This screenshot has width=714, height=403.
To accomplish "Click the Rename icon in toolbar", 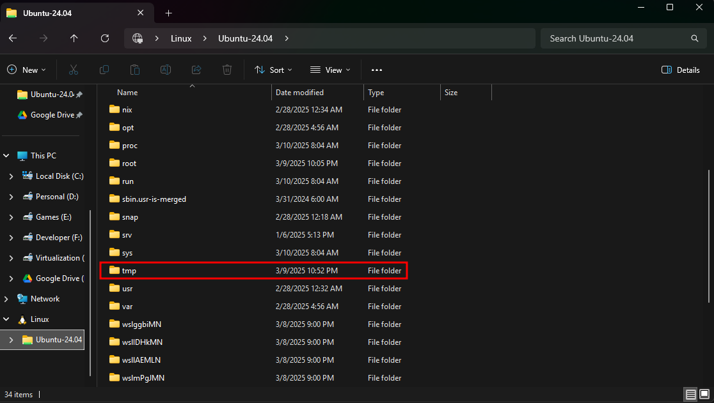I will (166, 70).
